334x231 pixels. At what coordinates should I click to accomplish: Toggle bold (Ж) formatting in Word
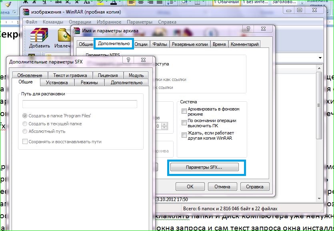click(25, 2)
